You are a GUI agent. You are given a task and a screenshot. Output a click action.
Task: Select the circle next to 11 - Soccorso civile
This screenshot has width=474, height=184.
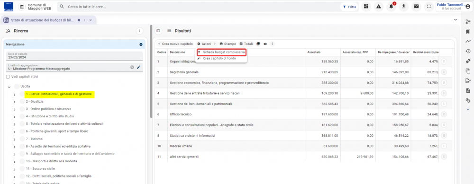coord(22,168)
